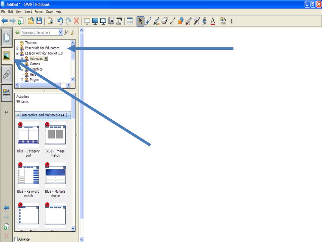Click the Next Page arrow in toolbar
The image size is (322, 242).
pyautogui.click(x=12, y=21)
